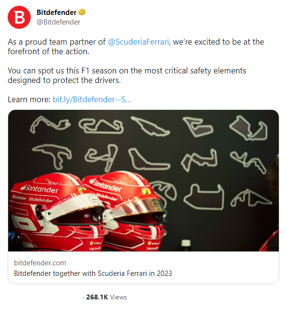Viewport: 287px width, 309px height.
Task: Click the bitdefender.com domain in the card
Action: tap(40, 263)
